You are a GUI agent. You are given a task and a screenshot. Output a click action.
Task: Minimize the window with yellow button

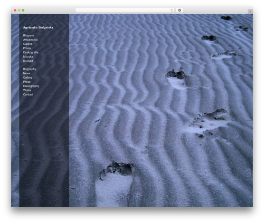coord(19,10)
